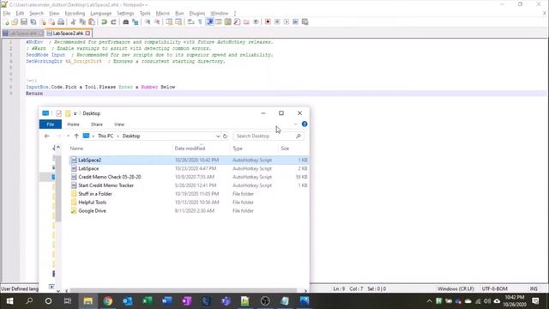Screen dimensions: 549x309
Task: Toggle Show All Characters pilcrow icon
Action: pyautogui.click(x=200, y=22)
